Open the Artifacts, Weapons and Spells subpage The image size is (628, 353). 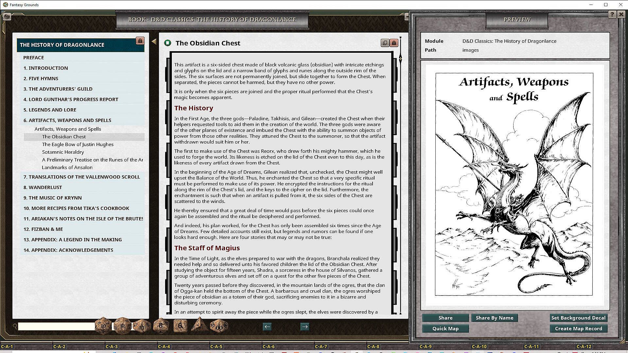68,129
